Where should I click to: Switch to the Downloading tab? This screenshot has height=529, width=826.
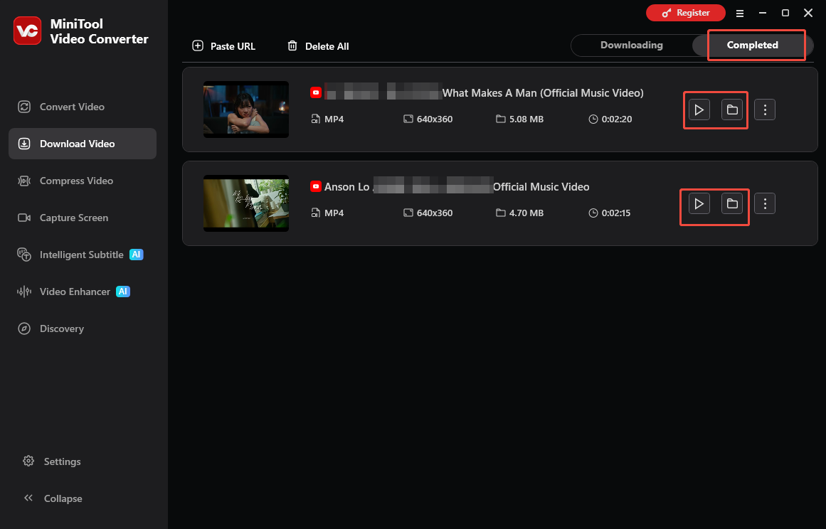point(632,46)
